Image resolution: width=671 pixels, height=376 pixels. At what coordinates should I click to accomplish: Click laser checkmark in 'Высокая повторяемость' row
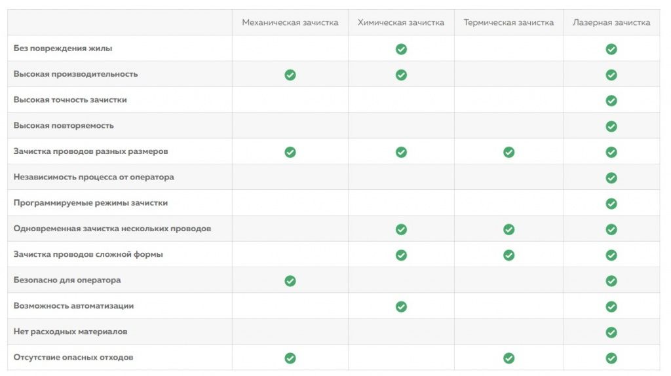pyautogui.click(x=611, y=126)
